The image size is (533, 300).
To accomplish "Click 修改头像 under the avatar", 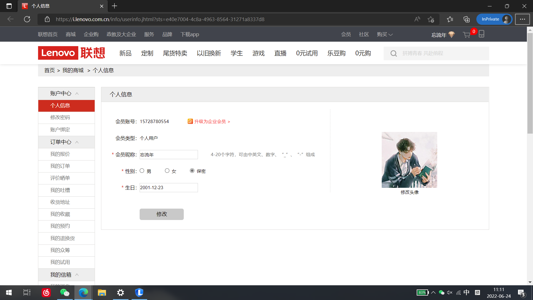I will click(409, 192).
